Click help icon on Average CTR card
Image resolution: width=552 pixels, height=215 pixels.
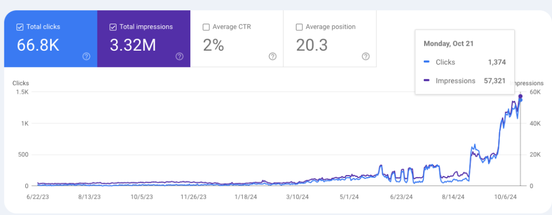(x=272, y=56)
